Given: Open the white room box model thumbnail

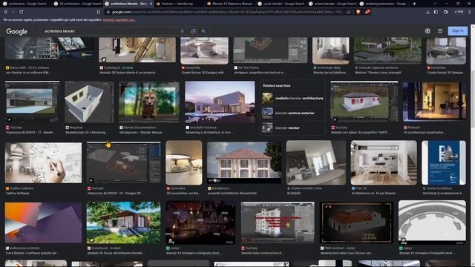Looking at the screenshot, I should (89, 102).
